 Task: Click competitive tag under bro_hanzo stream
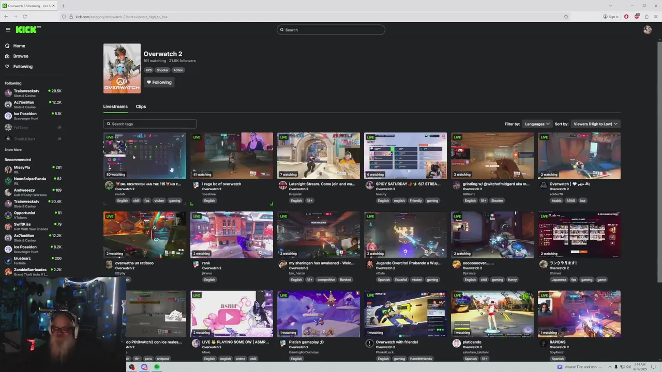point(326,280)
